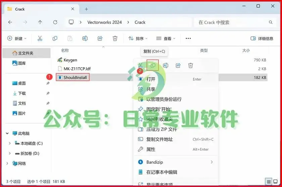Click Copy icon in the context menu
282x187 pixels.
[153, 65]
